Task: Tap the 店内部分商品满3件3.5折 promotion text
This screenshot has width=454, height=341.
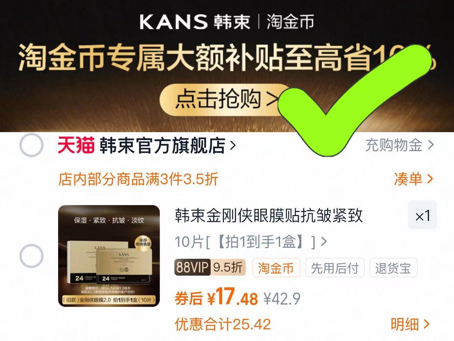Action: coord(138,179)
